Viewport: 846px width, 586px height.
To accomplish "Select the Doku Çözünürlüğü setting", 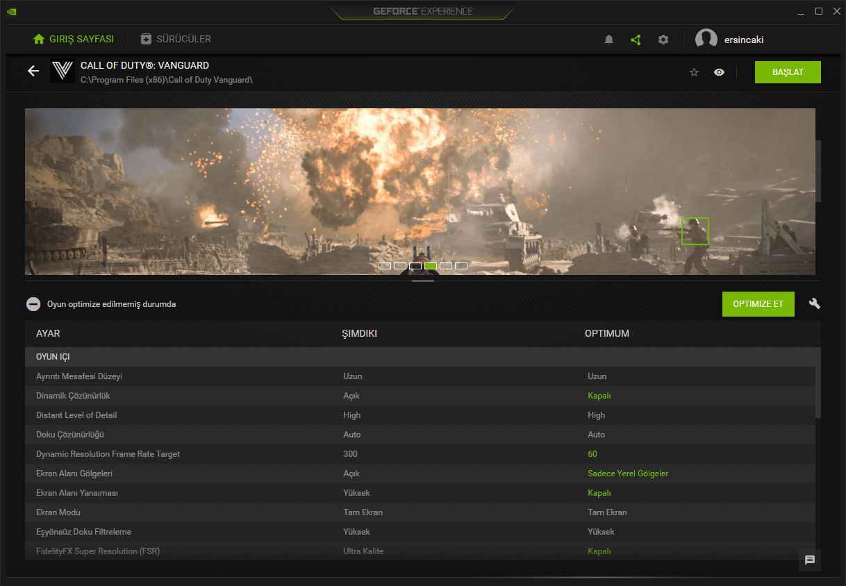I will (420, 435).
